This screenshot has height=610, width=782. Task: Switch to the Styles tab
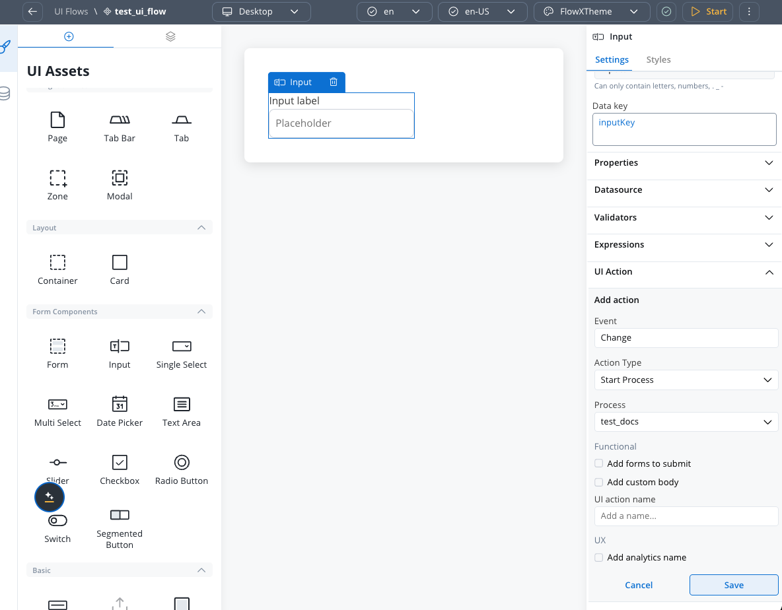point(658,59)
